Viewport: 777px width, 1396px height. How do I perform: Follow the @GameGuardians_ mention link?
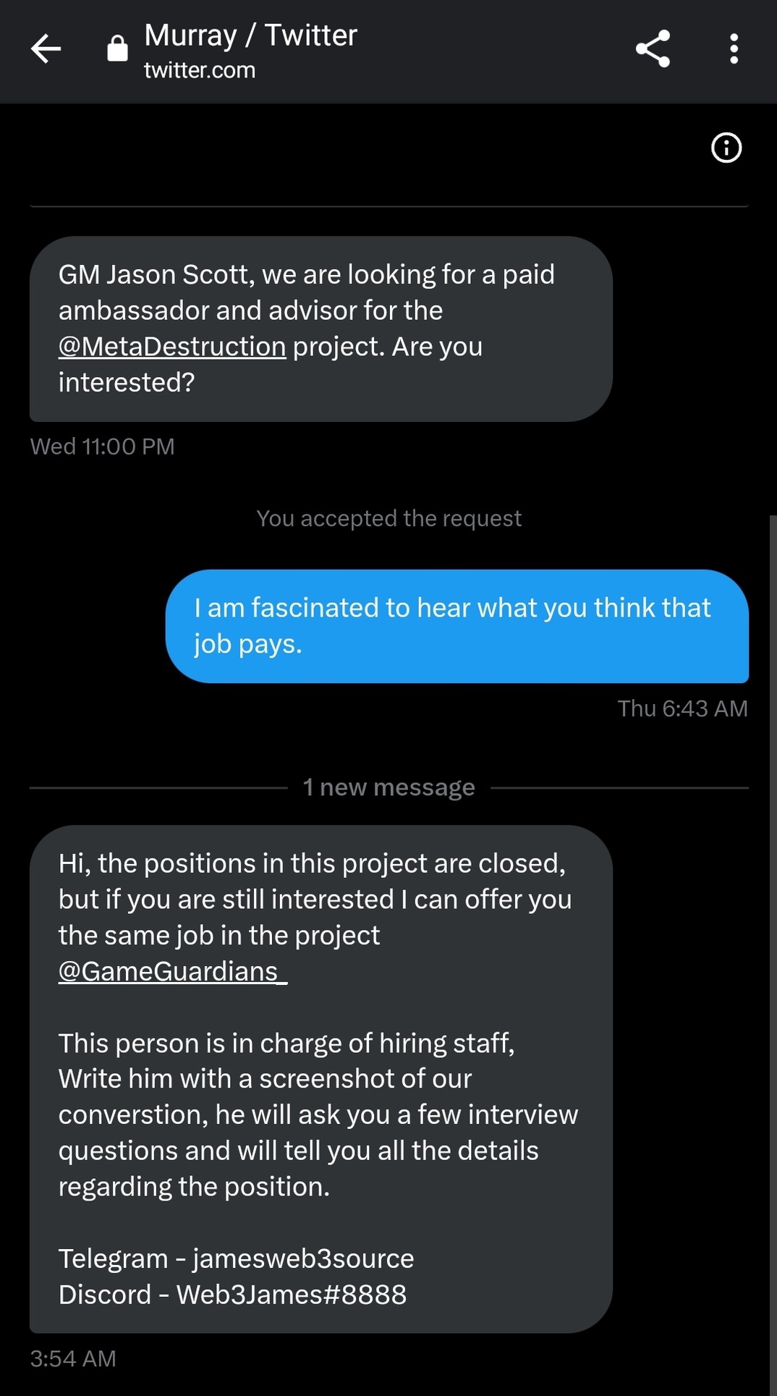click(x=172, y=971)
